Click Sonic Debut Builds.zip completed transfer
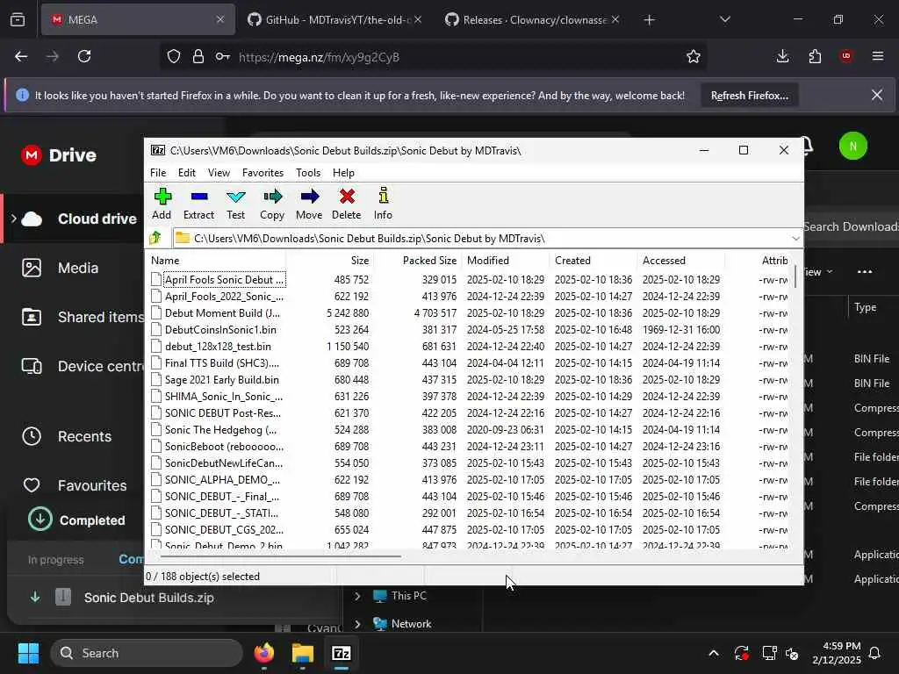 click(149, 598)
